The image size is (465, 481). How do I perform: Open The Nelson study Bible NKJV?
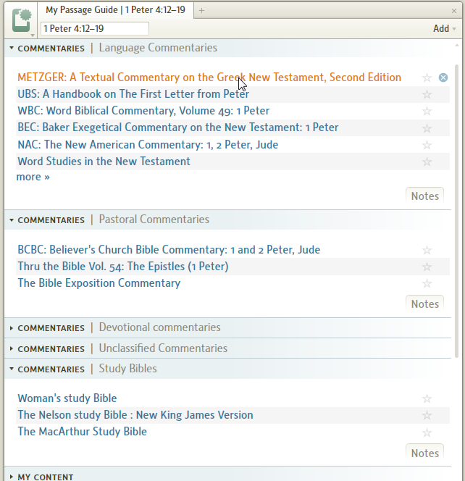(135, 415)
